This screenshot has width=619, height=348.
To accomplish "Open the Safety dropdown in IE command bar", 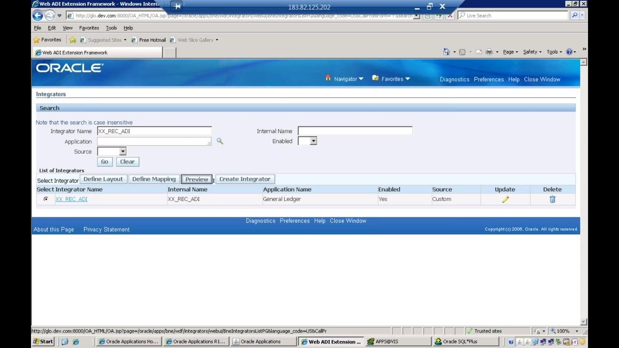I will [x=532, y=52].
